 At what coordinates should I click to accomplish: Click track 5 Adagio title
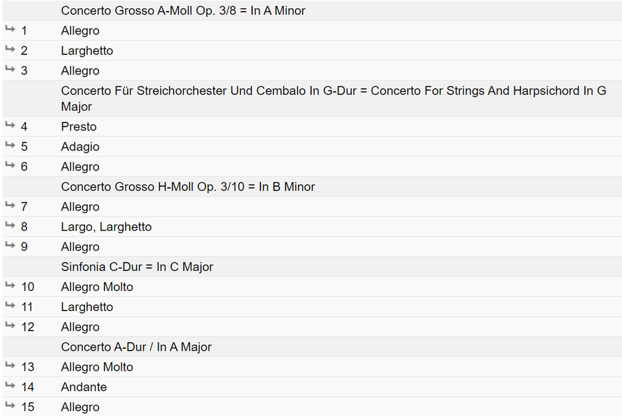(x=80, y=147)
